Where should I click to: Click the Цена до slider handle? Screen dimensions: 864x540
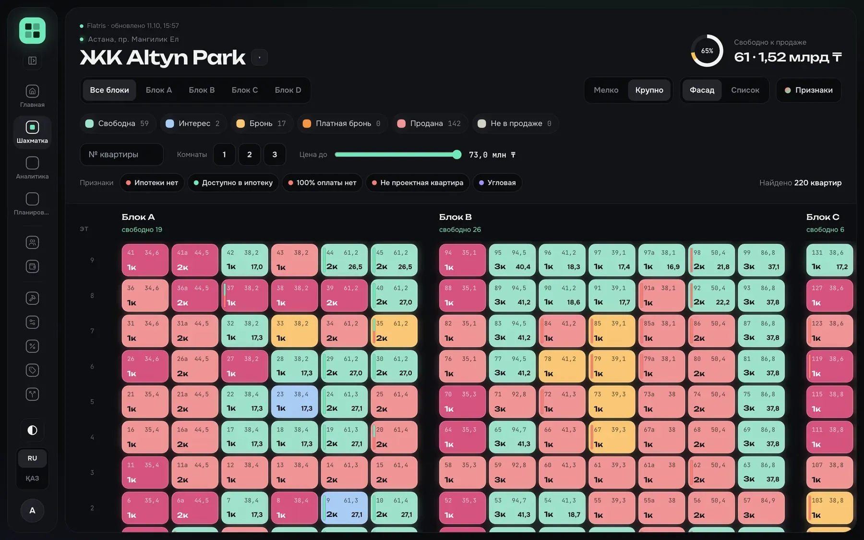point(457,155)
